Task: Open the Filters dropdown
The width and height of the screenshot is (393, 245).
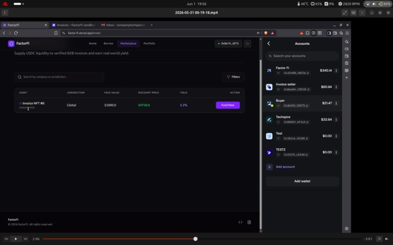Action: (234, 77)
